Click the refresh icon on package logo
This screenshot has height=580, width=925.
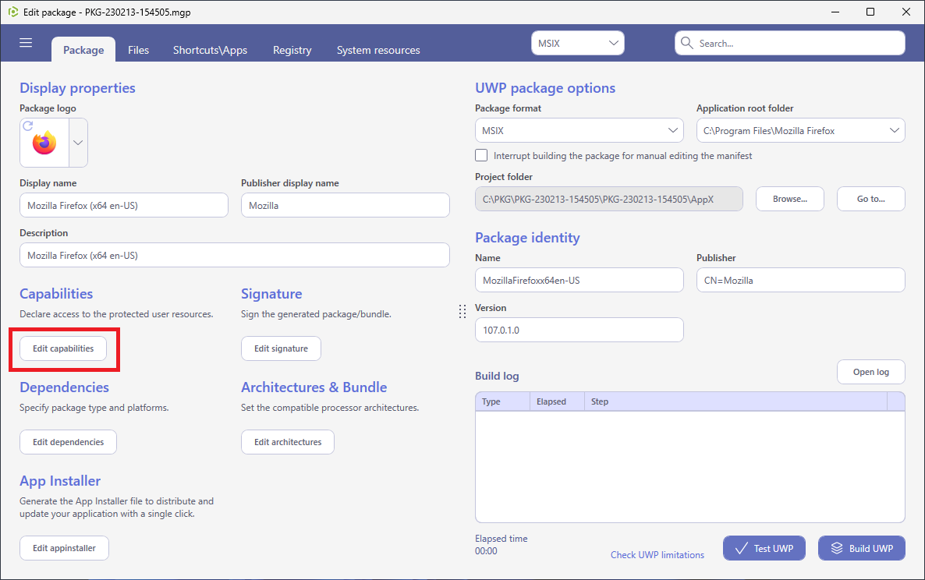coord(28,126)
